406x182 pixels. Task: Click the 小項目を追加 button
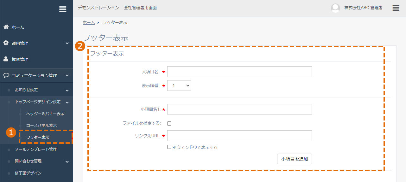click(295, 159)
